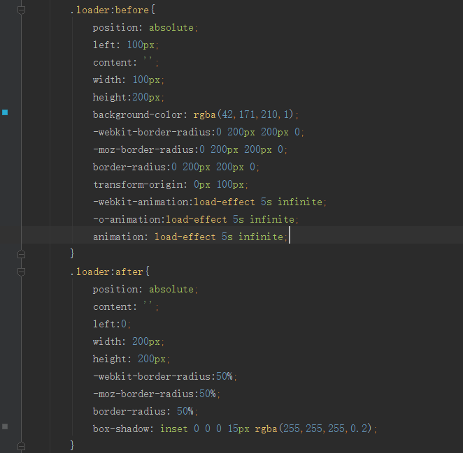Click 'rgba(42,171,210,1)' color value
This screenshot has height=453, width=463.
pyautogui.click(x=243, y=114)
